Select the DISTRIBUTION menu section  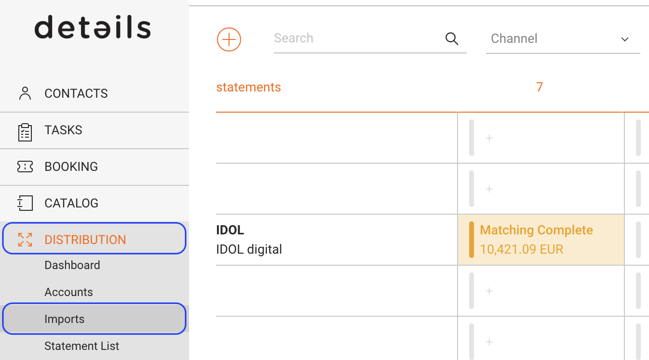(x=94, y=238)
